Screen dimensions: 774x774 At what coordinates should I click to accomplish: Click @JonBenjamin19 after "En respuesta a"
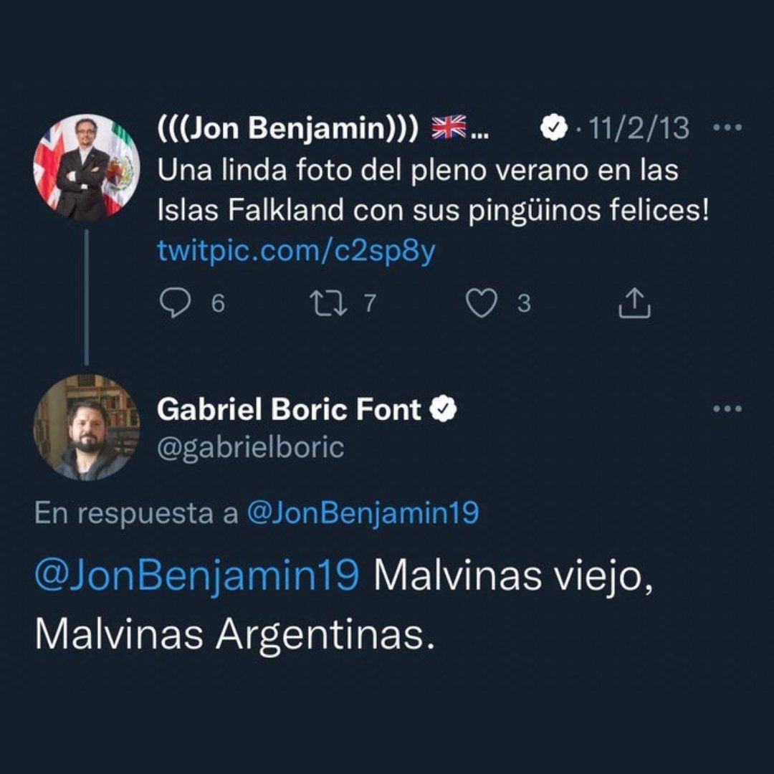click(x=363, y=514)
